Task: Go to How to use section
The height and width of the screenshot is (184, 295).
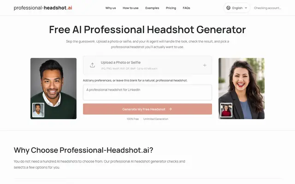Action: pyautogui.click(x=130, y=8)
